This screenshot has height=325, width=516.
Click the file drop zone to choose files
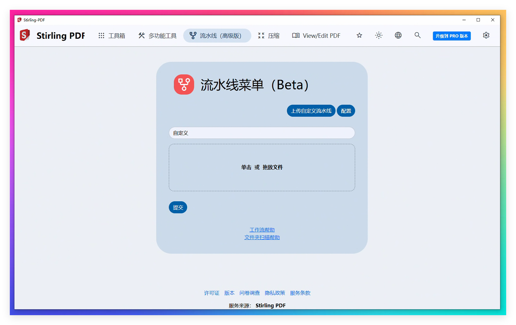coord(262,167)
